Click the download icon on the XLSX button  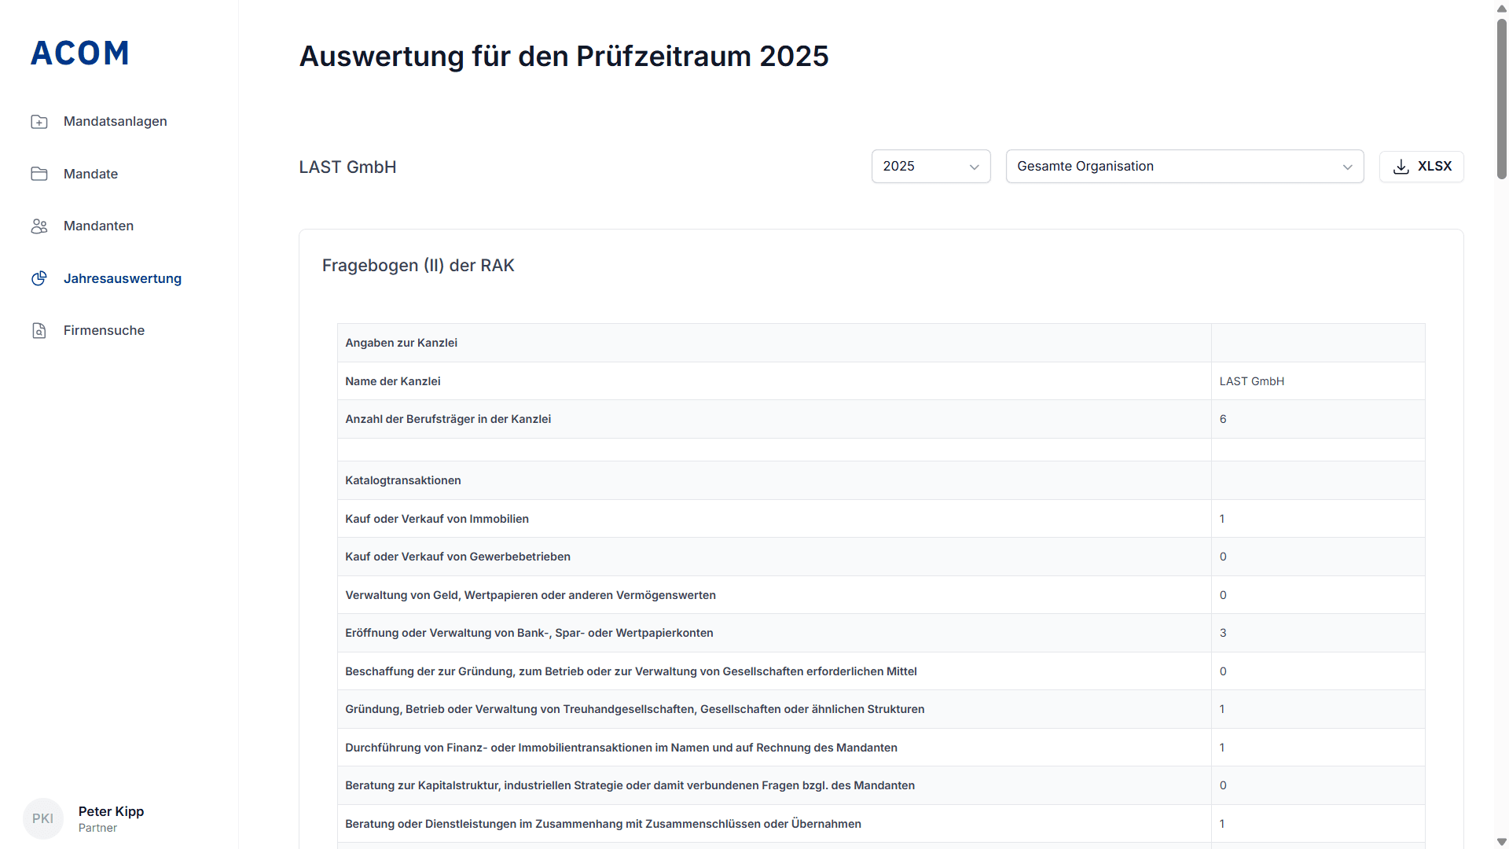1402,166
